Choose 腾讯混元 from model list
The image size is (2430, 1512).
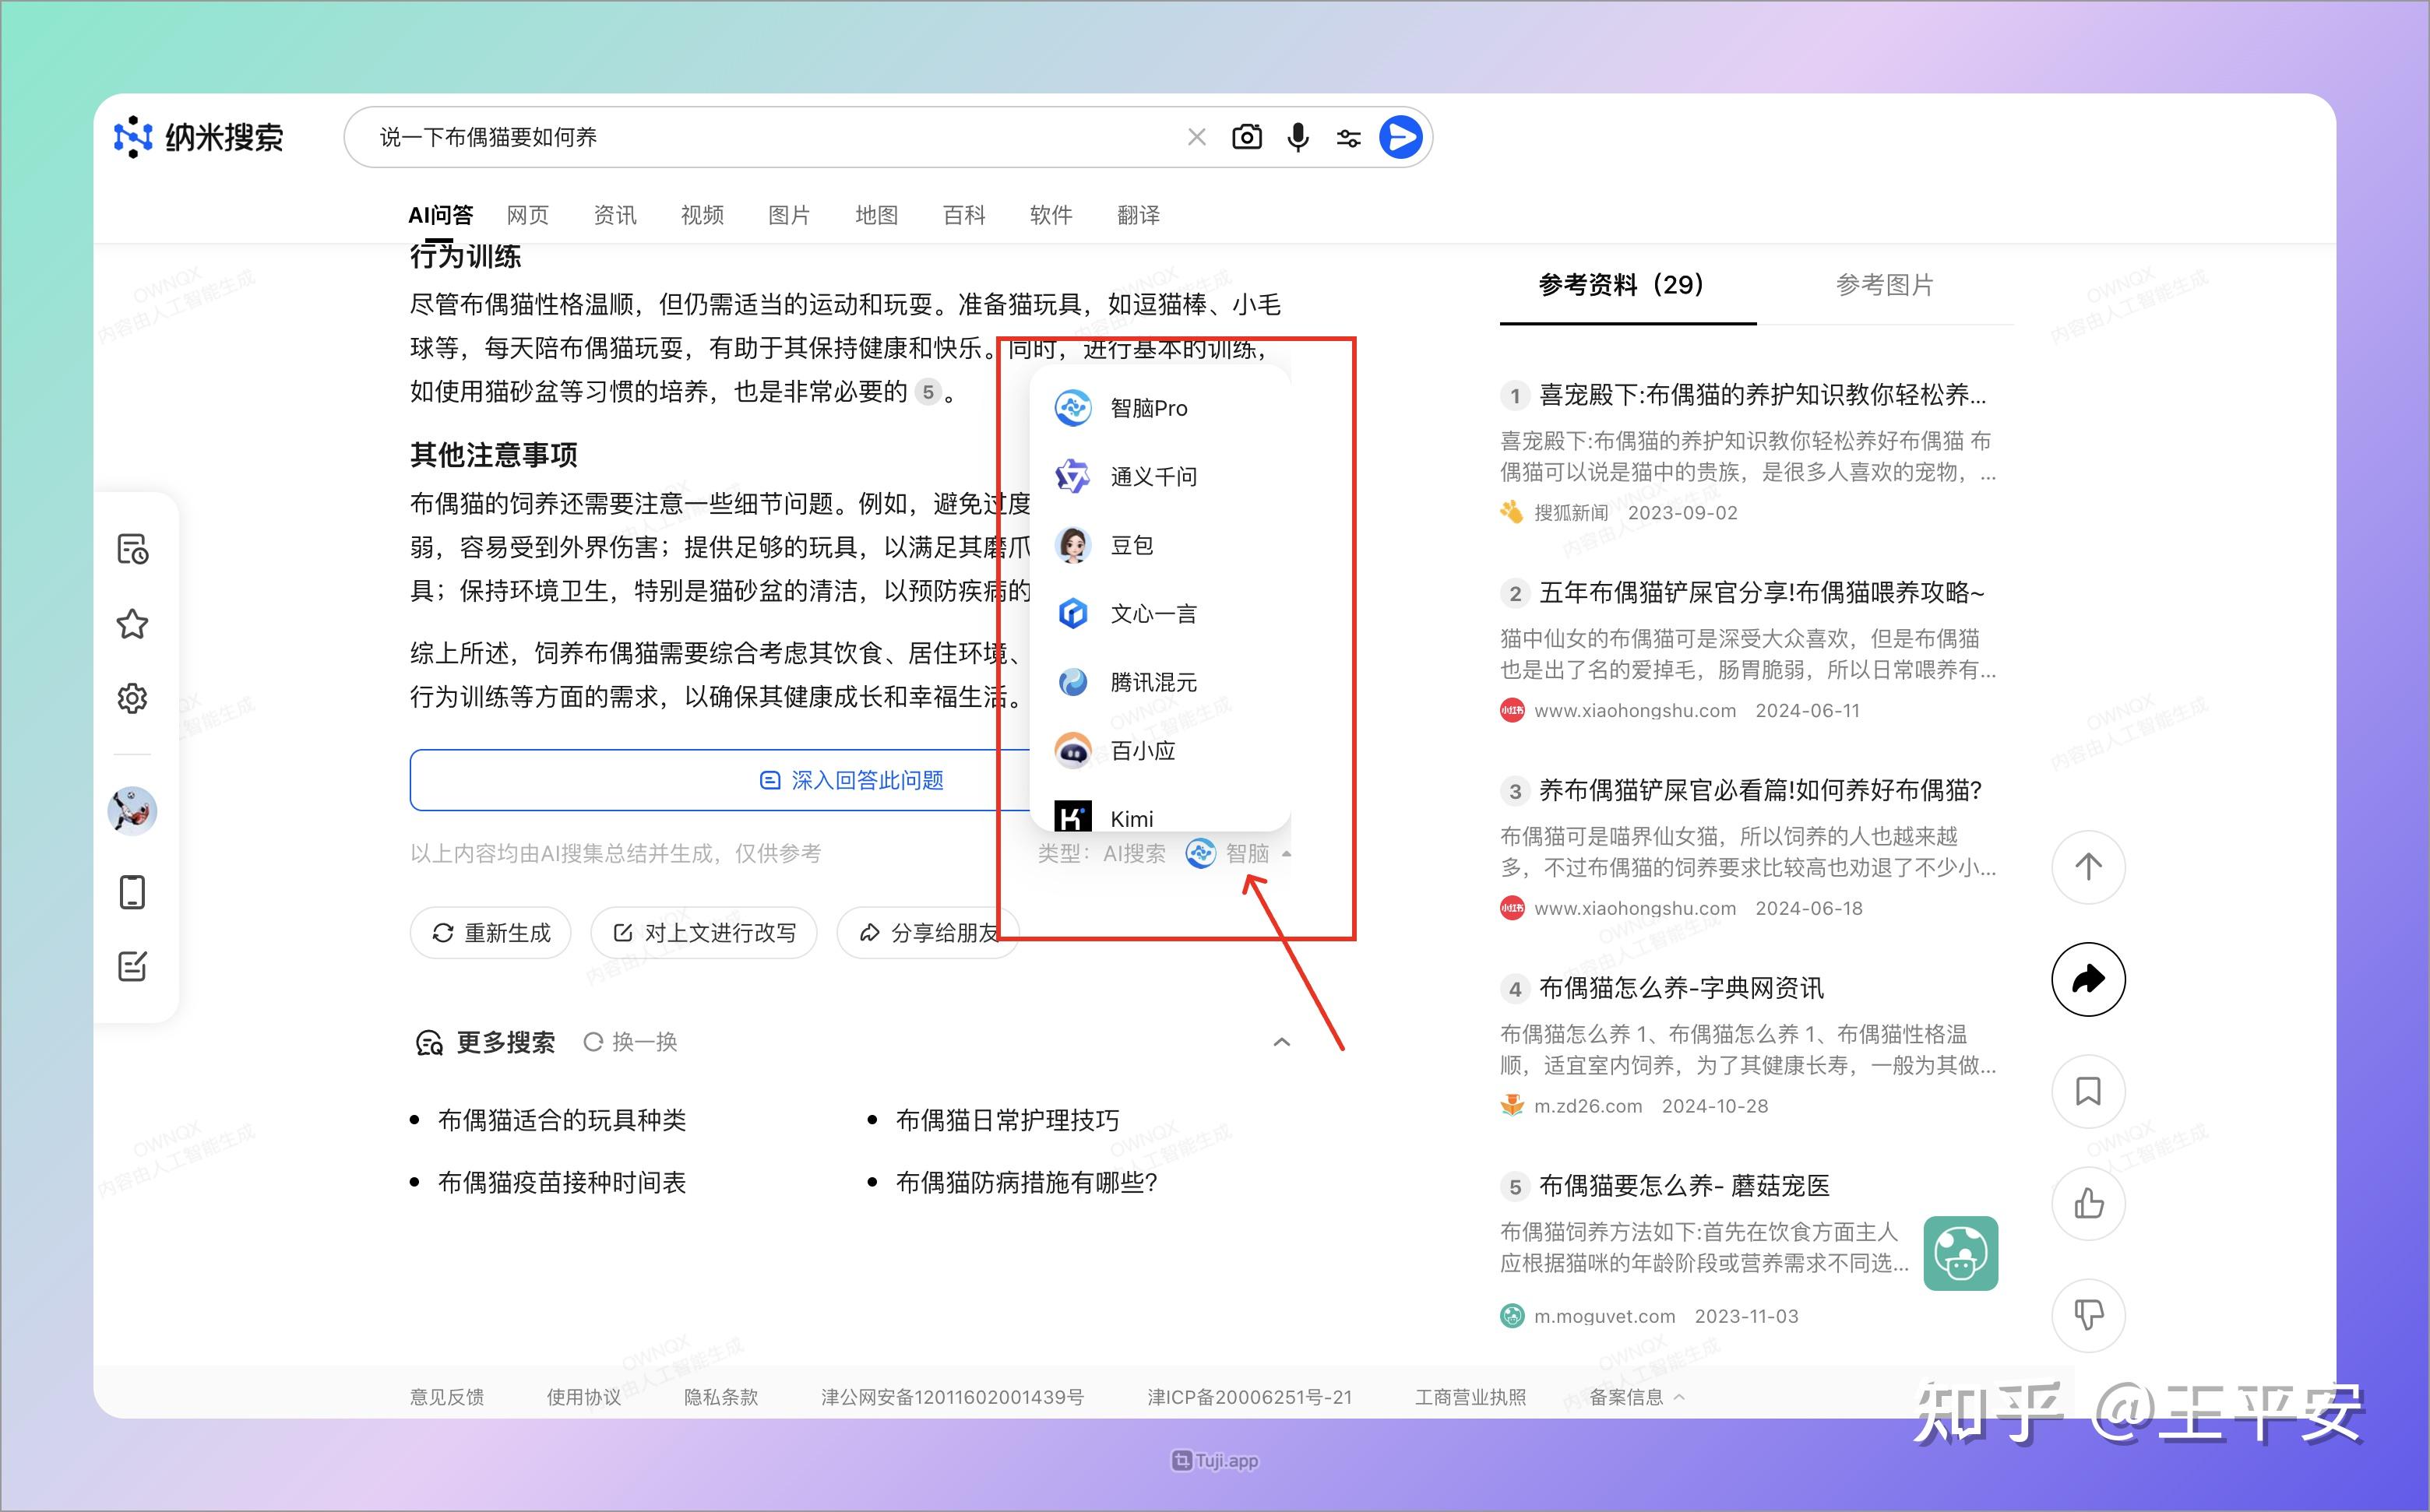click(1160, 682)
